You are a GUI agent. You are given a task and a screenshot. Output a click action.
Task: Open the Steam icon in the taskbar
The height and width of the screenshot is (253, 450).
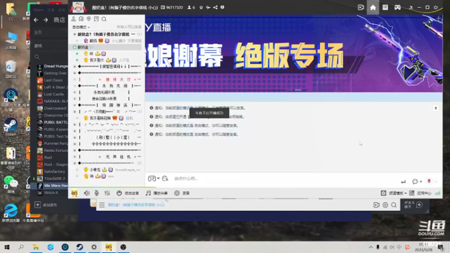click(x=79, y=247)
